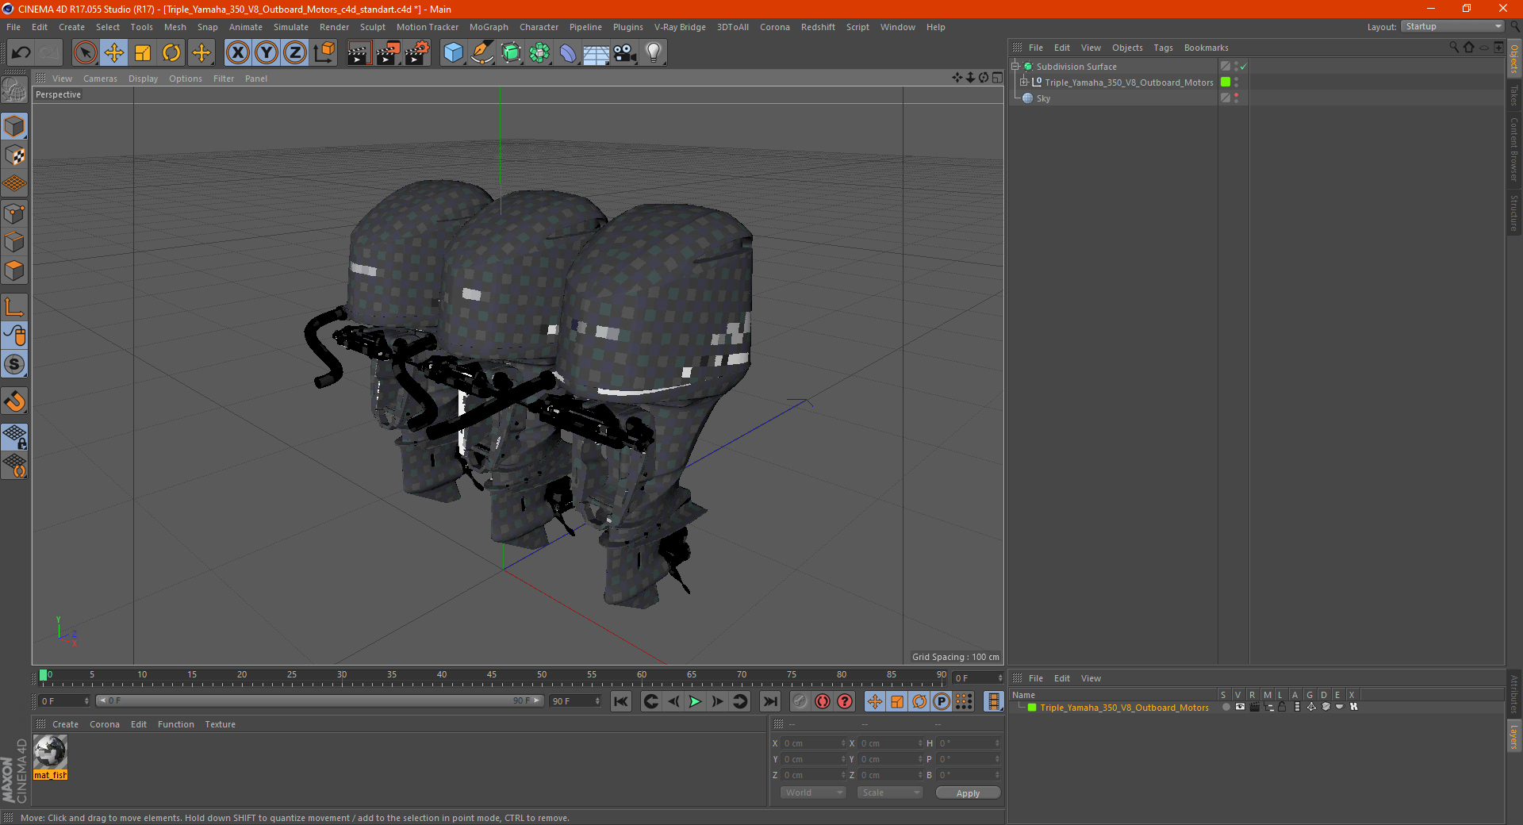Open the Simulate menu
This screenshot has height=825, width=1523.
[291, 27]
